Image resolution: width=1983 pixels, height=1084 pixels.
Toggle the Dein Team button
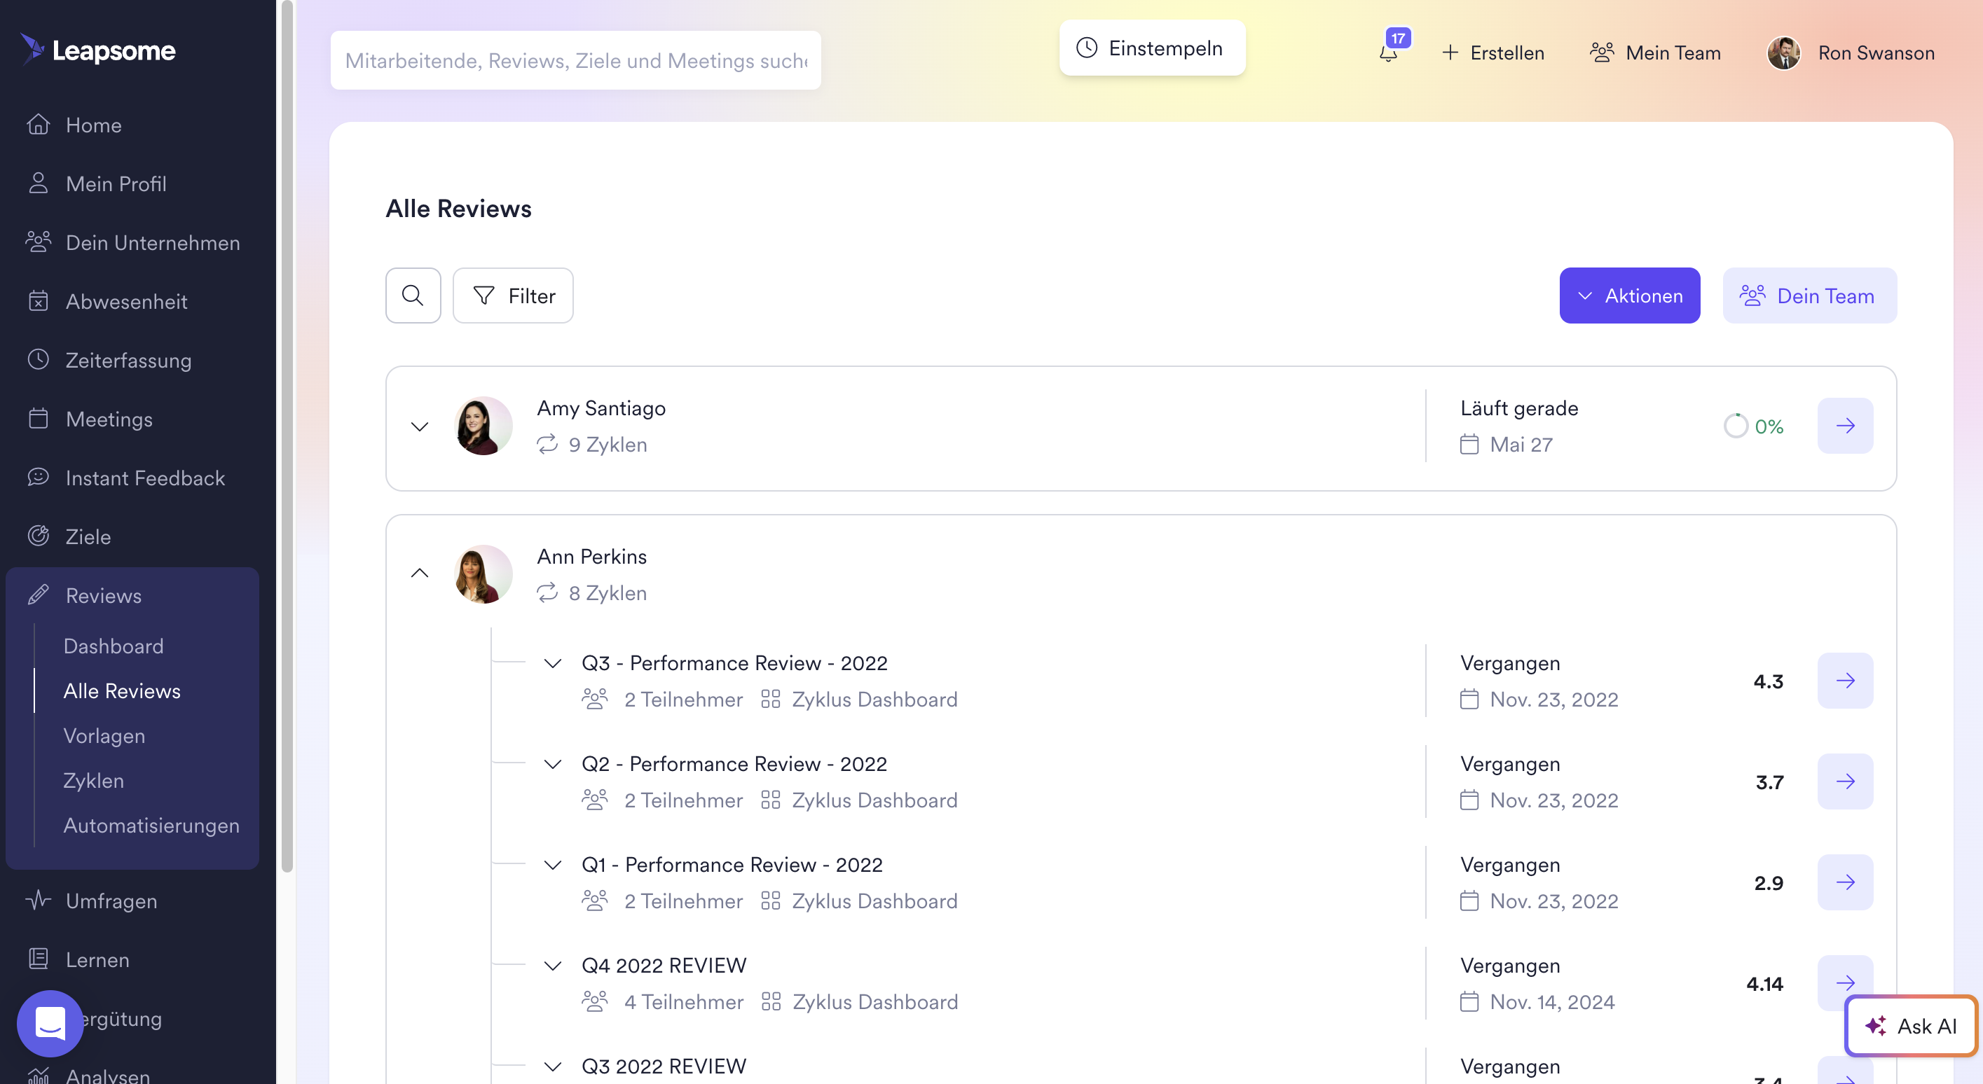[1810, 296]
